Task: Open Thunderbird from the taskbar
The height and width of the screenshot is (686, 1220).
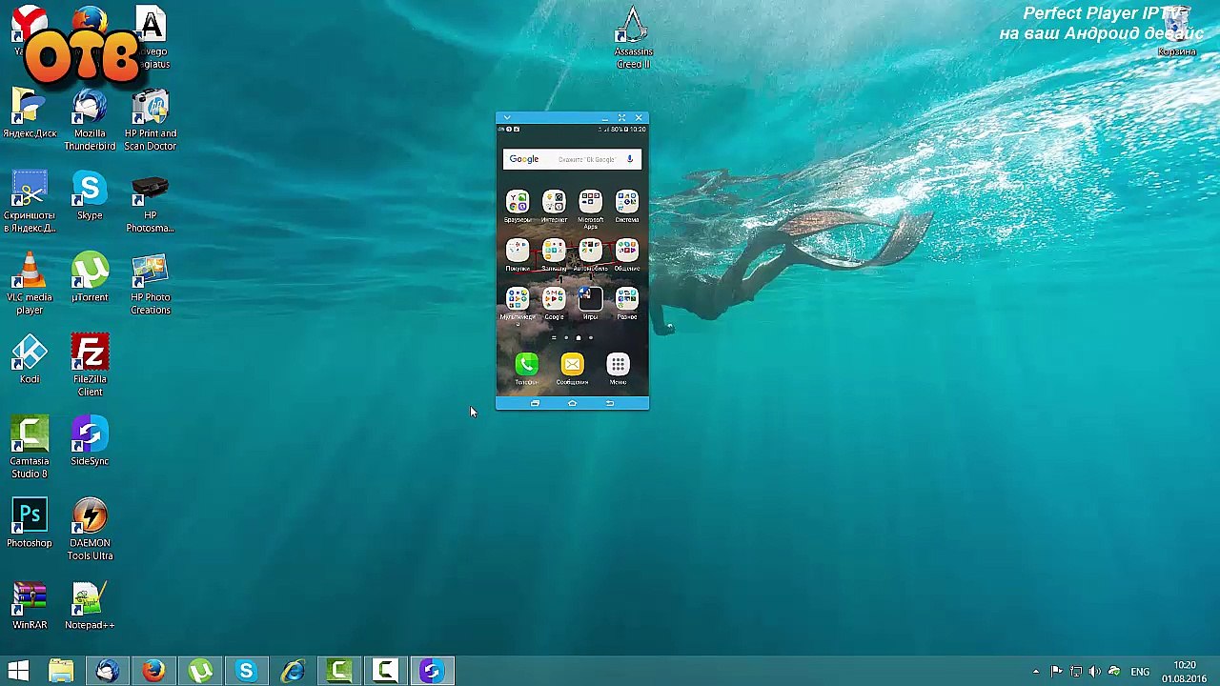Action: [107, 671]
